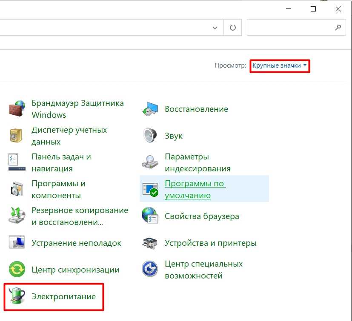Screen dimensions: 352x321
Task: Click the Sound speaker icon
Action: [x=150, y=135]
